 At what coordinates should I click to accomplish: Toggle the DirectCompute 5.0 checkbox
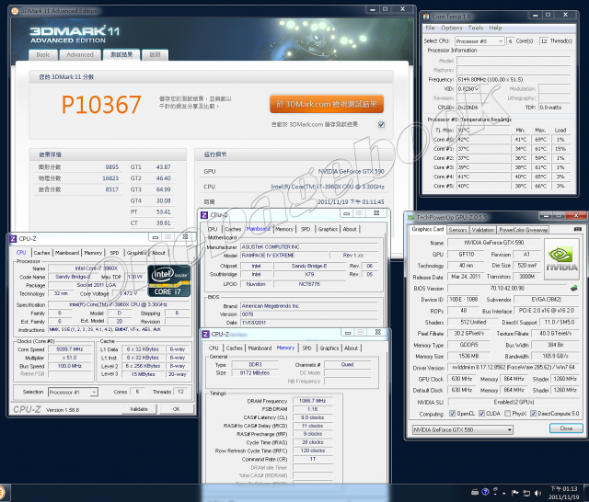pyautogui.click(x=533, y=414)
